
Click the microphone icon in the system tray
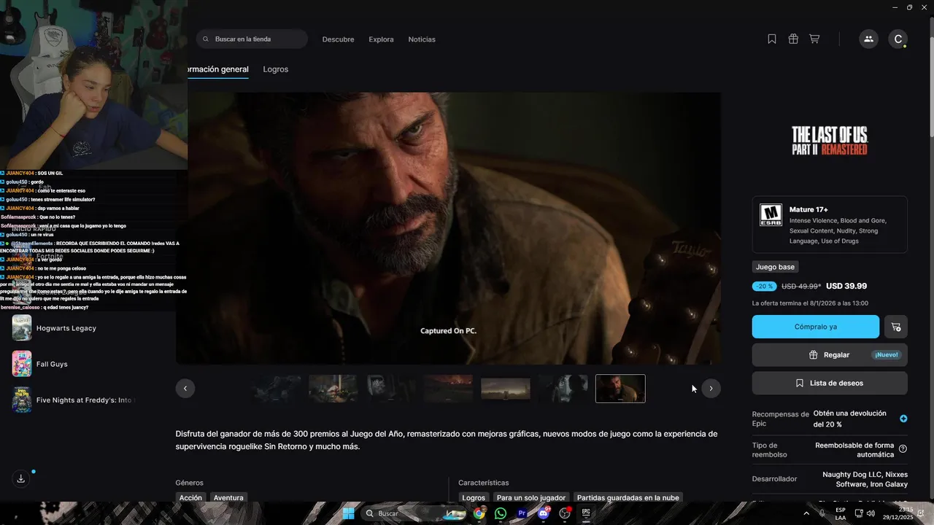pyautogui.click(x=822, y=513)
